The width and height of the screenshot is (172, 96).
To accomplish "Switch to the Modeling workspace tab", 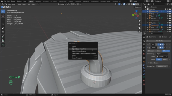I will click(38, 2).
